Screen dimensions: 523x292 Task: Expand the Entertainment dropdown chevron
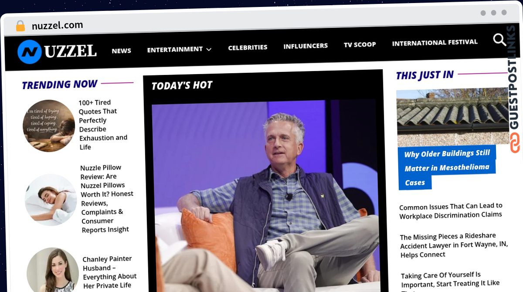209,50
